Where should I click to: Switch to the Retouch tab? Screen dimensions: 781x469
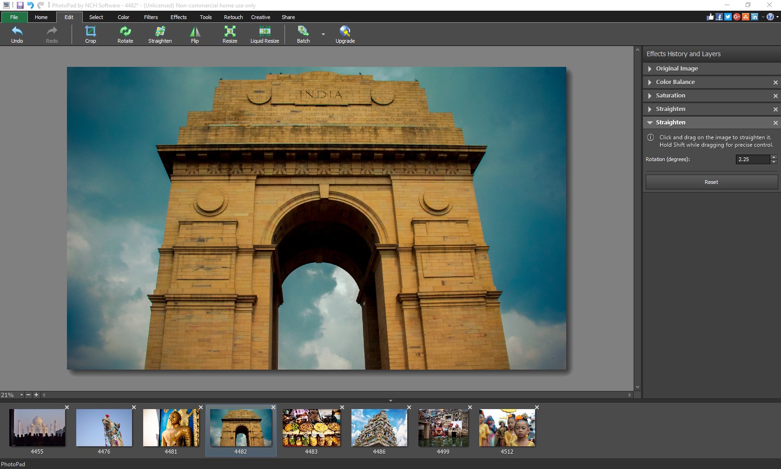point(233,17)
